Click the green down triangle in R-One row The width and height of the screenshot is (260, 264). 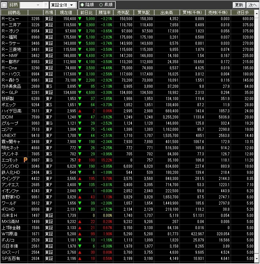point(80,68)
